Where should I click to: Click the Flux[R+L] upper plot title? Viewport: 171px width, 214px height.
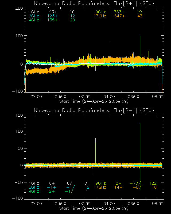[x=94, y=3]
